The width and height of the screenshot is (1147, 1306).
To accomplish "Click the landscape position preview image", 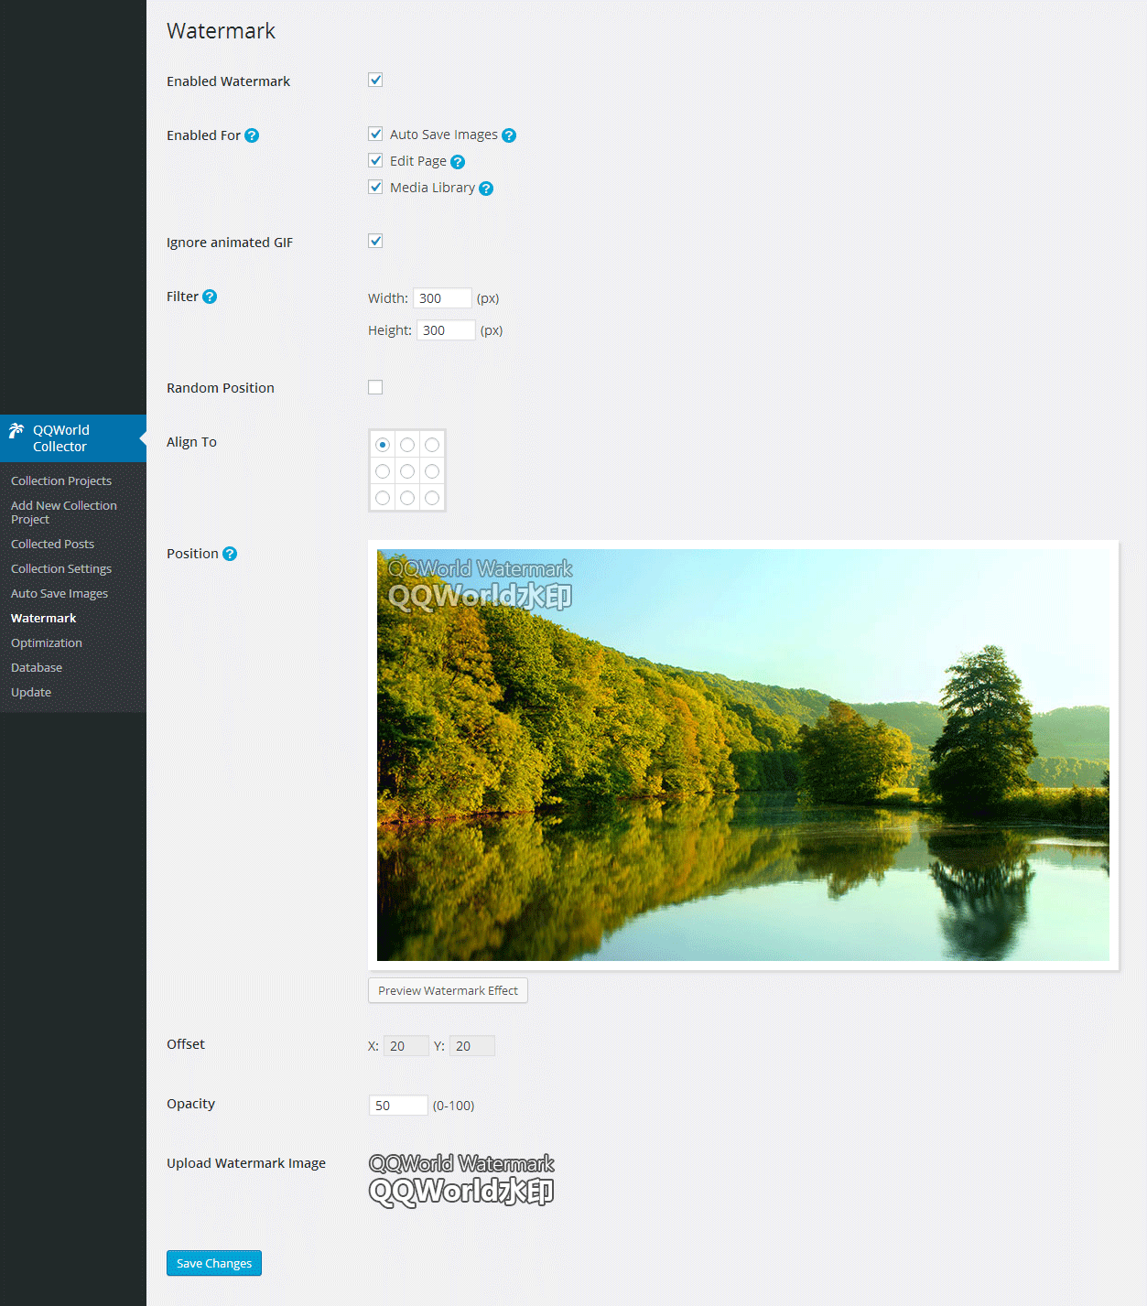I will click(x=743, y=755).
